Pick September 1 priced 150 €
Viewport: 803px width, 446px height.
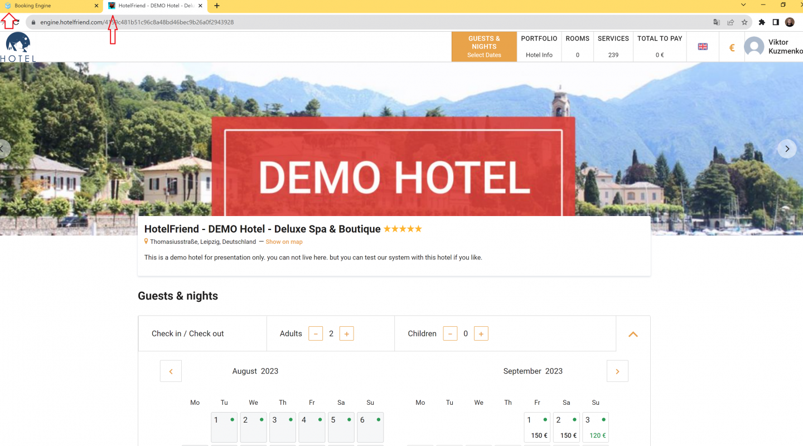[x=537, y=428]
